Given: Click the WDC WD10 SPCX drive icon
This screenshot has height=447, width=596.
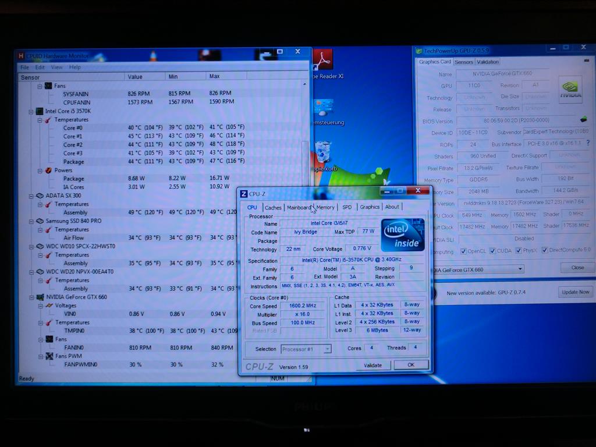Looking at the screenshot, I should click(40, 246).
